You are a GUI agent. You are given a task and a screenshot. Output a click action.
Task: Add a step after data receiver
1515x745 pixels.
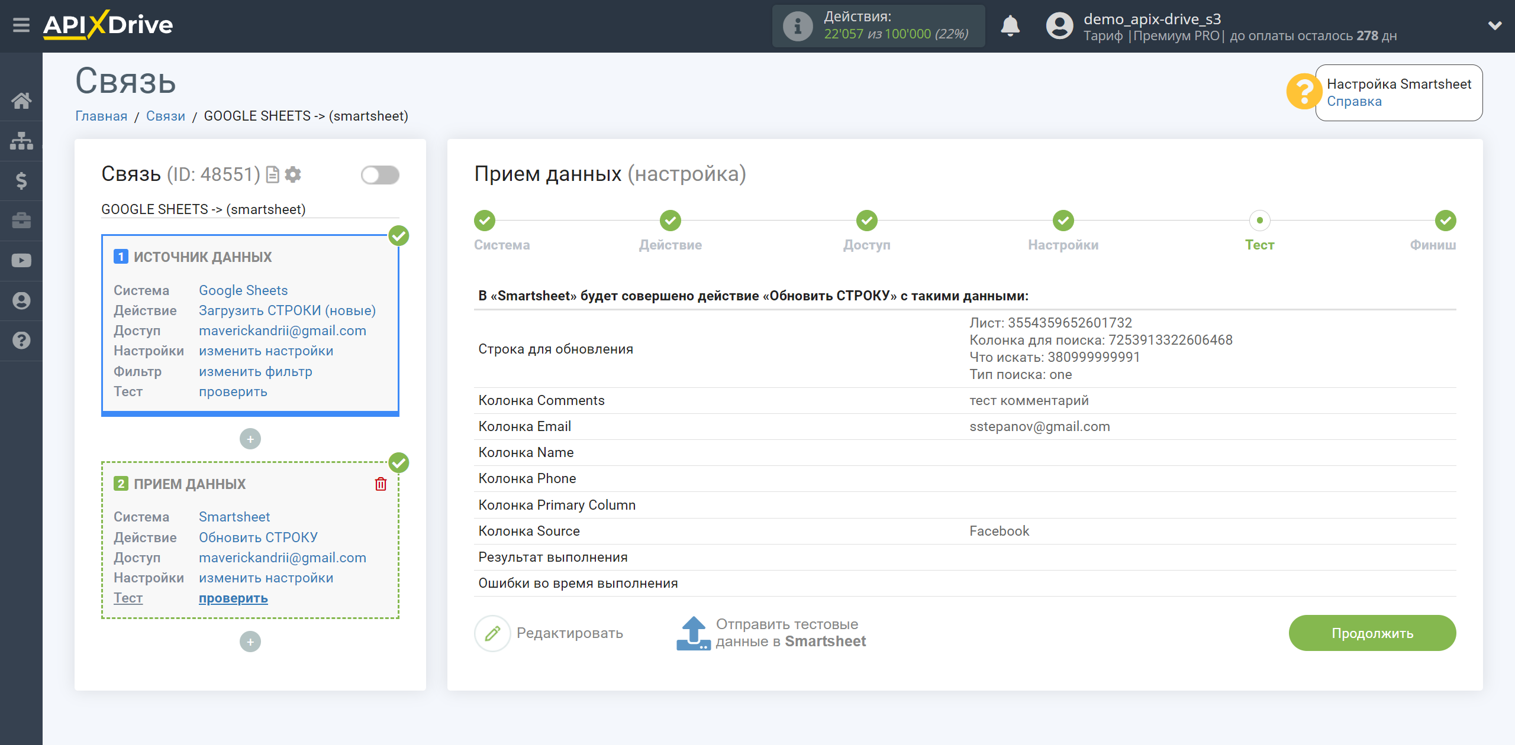[x=250, y=642]
